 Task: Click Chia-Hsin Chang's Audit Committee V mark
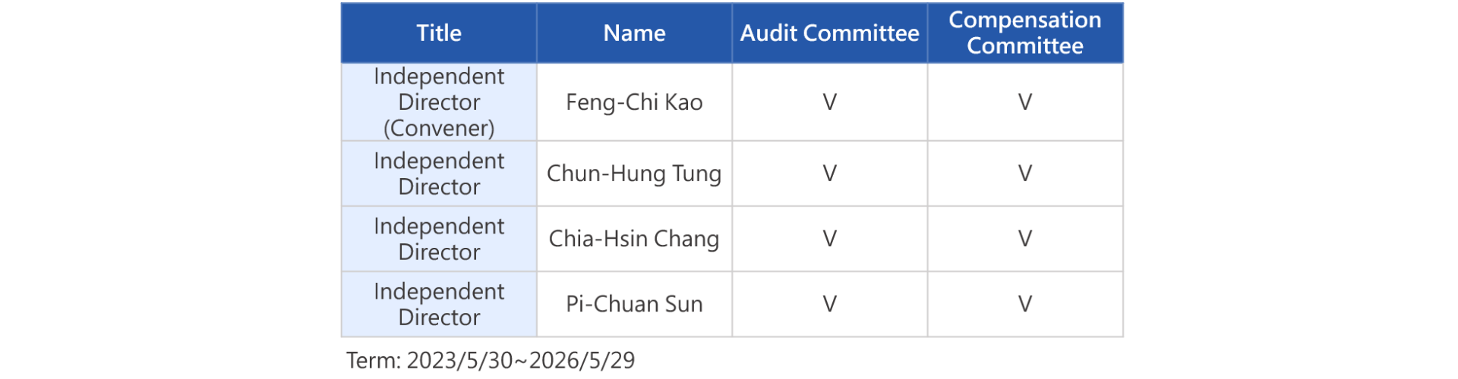[x=829, y=239]
